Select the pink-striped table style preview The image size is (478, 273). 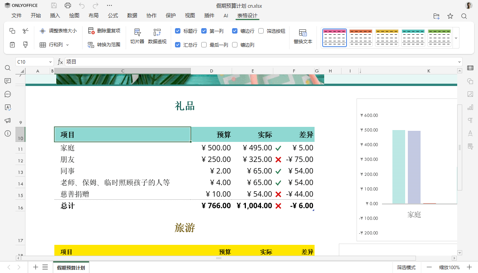pos(334,37)
